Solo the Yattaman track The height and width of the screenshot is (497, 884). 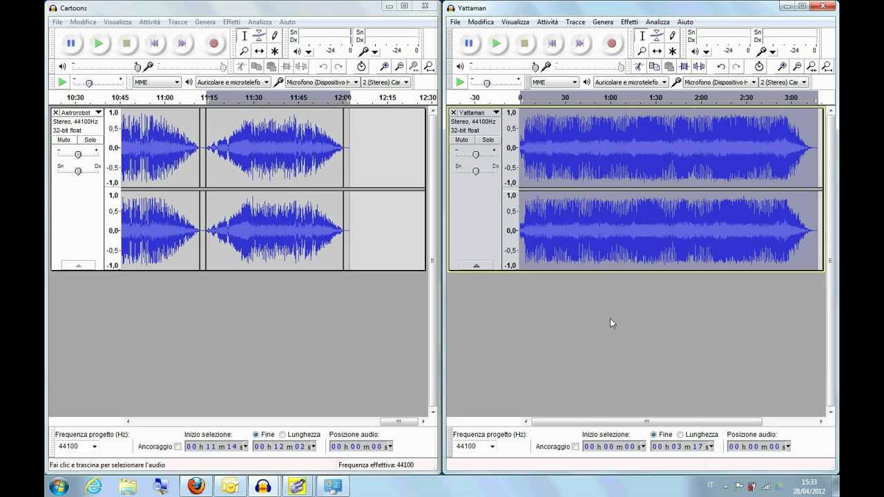[488, 139]
